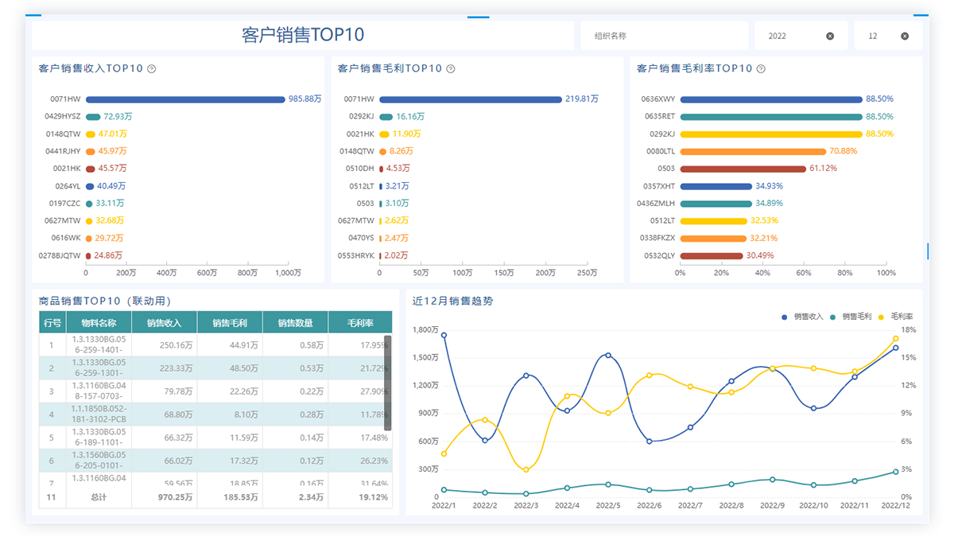Click the 物料名称 column header
This screenshot has height=537, width=954.
click(99, 323)
